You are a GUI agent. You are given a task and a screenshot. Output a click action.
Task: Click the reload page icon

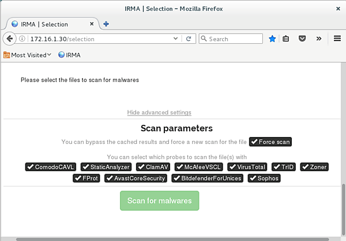188,39
